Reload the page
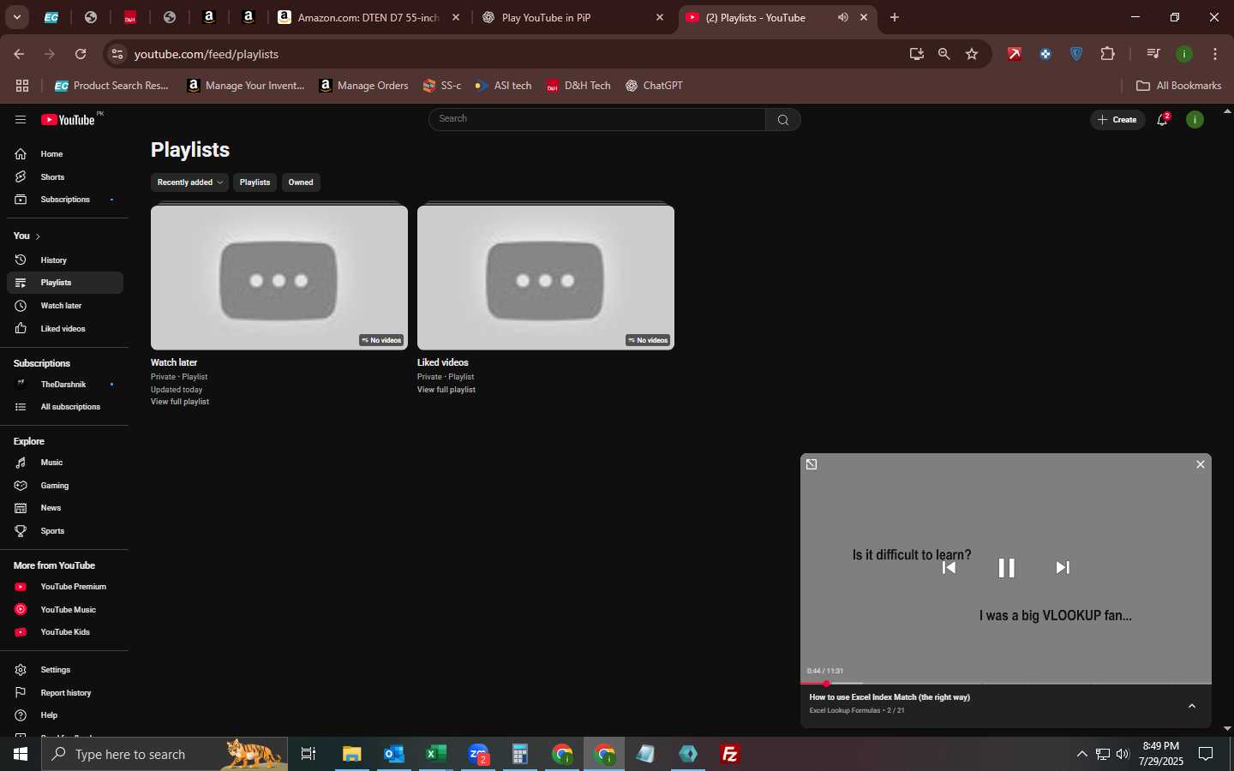 tap(81, 54)
